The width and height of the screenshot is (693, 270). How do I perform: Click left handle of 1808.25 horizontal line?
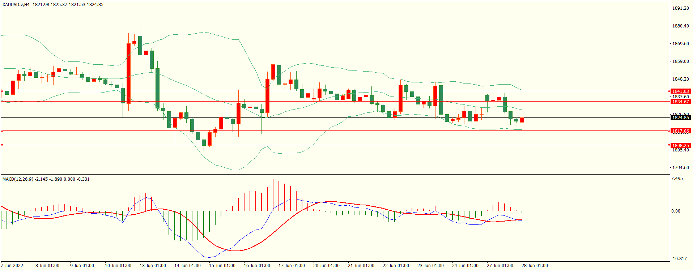point(2,145)
